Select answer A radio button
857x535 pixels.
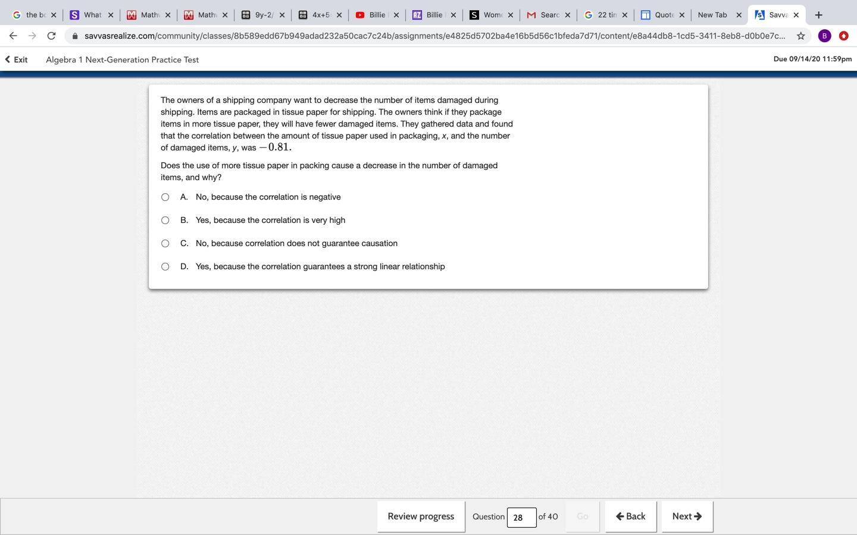pos(165,197)
